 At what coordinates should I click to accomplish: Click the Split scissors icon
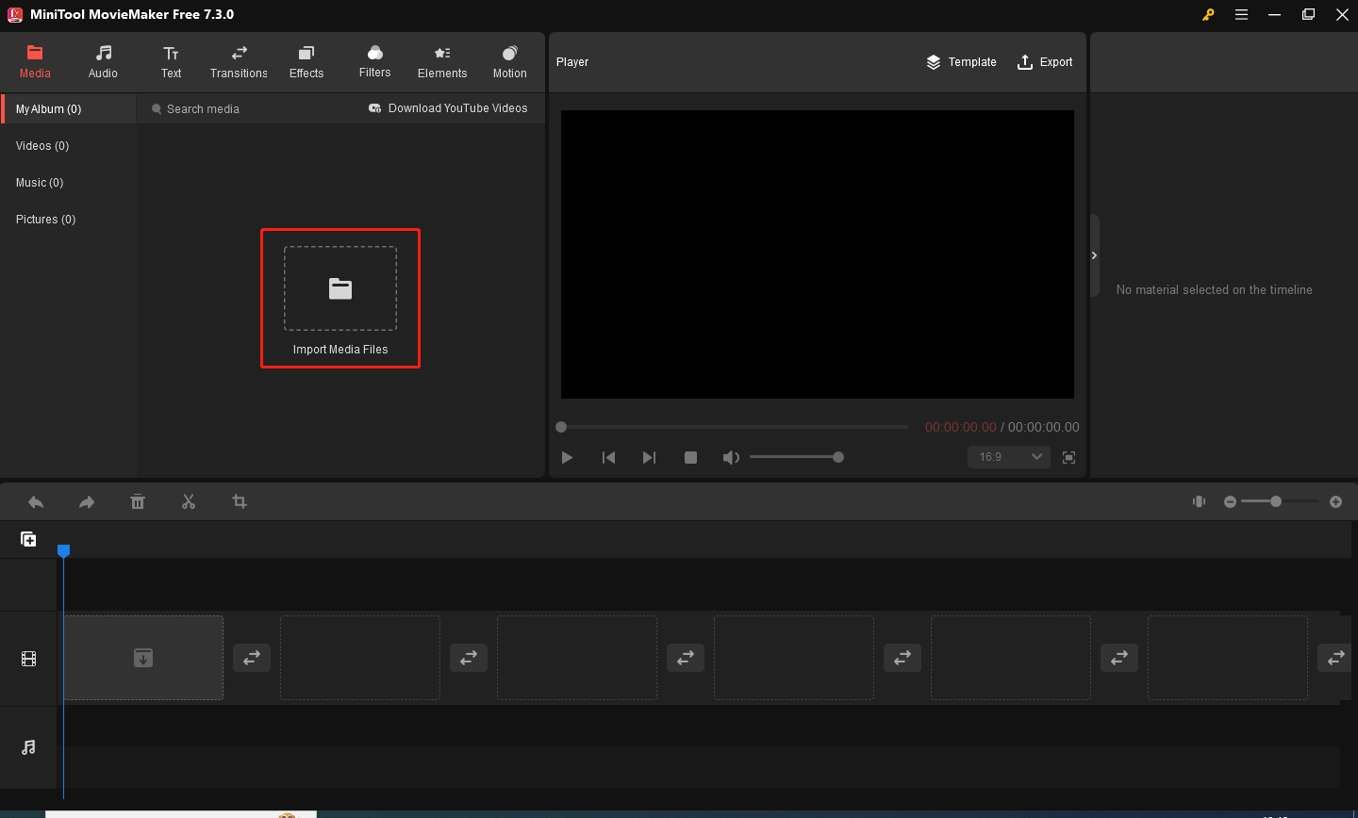[x=189, y=502]
